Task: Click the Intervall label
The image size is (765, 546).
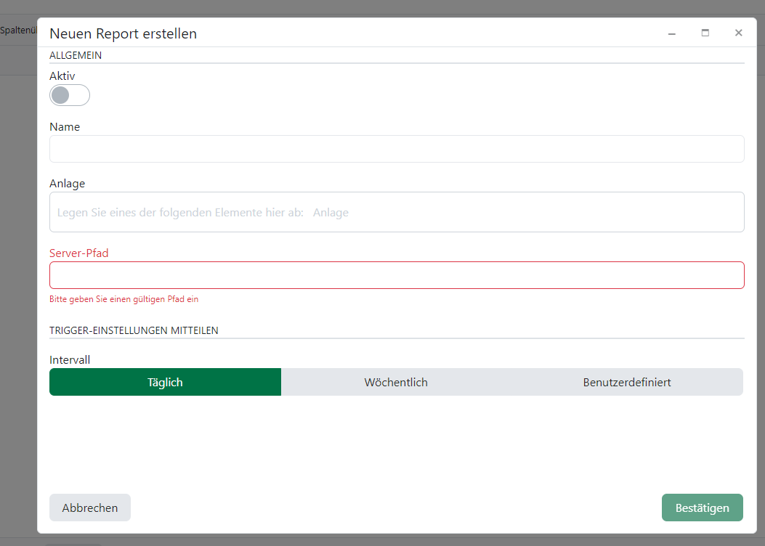Action: (x=70, y=359)
